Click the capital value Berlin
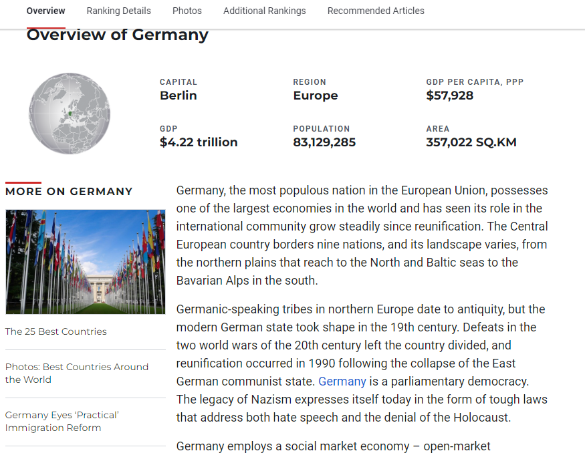The image size is (585, 453). 178,96
